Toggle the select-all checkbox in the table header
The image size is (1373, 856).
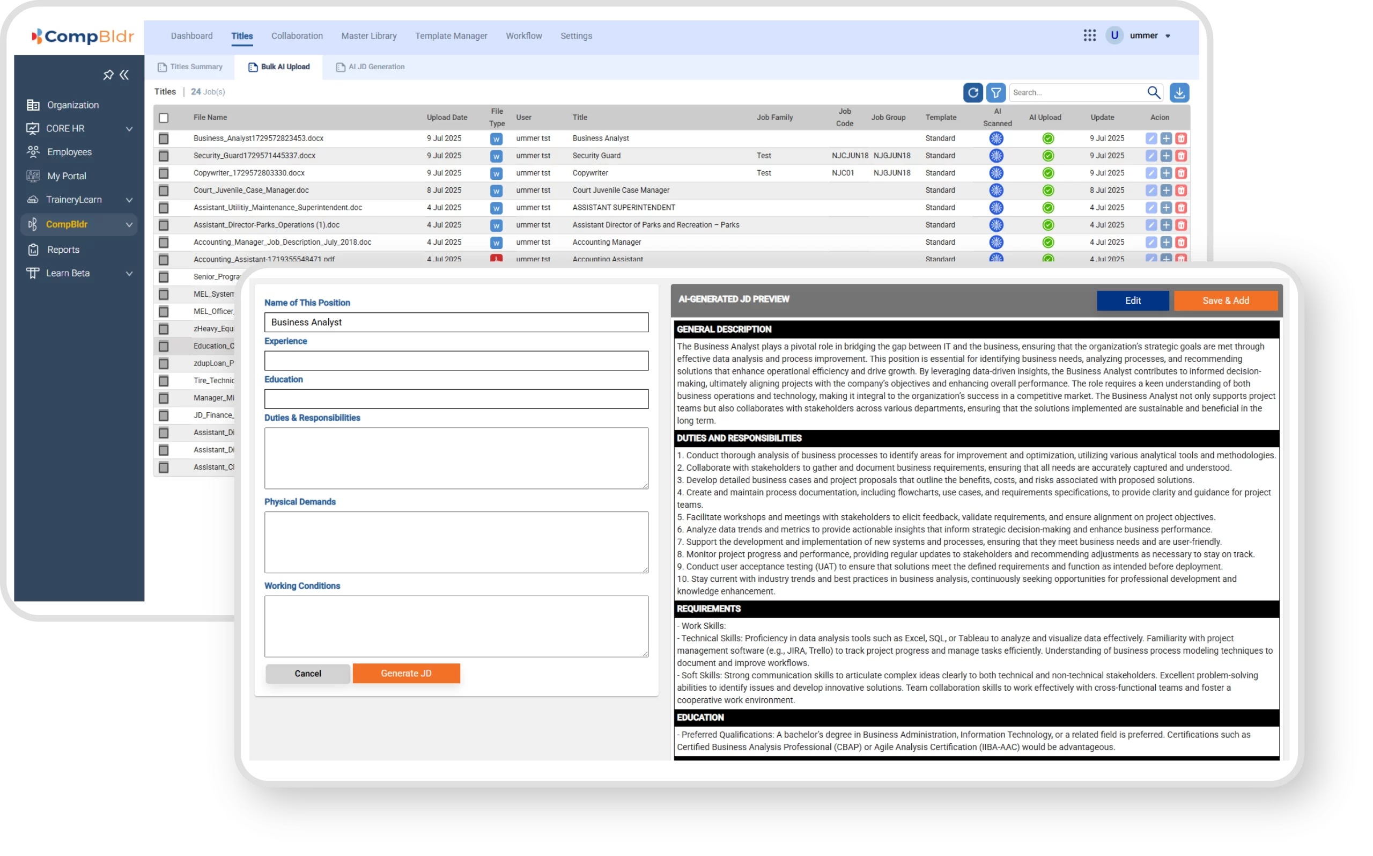[164, 118]
